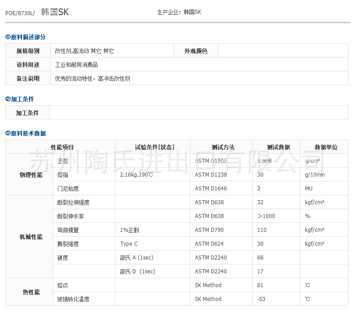Click the 生产企业: 韩国SK label
354x313 pixels.
(179, 12)
